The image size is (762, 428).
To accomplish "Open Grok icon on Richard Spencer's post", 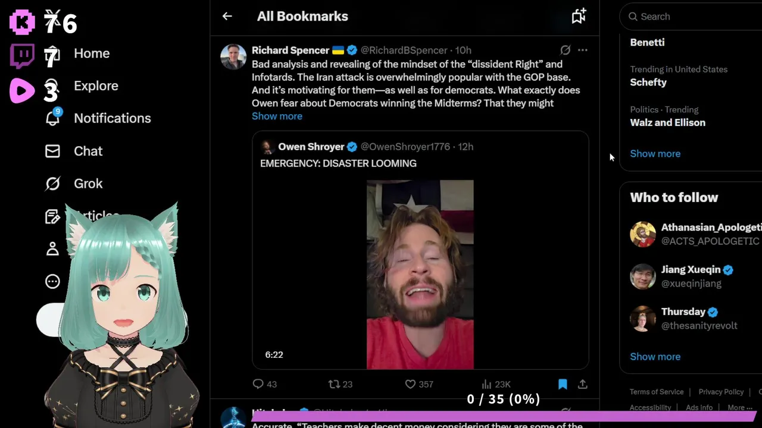I will click(x=565, y=50).
